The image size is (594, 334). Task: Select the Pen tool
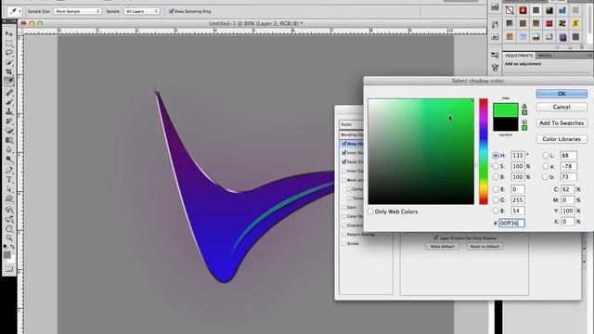coord(9,170)
